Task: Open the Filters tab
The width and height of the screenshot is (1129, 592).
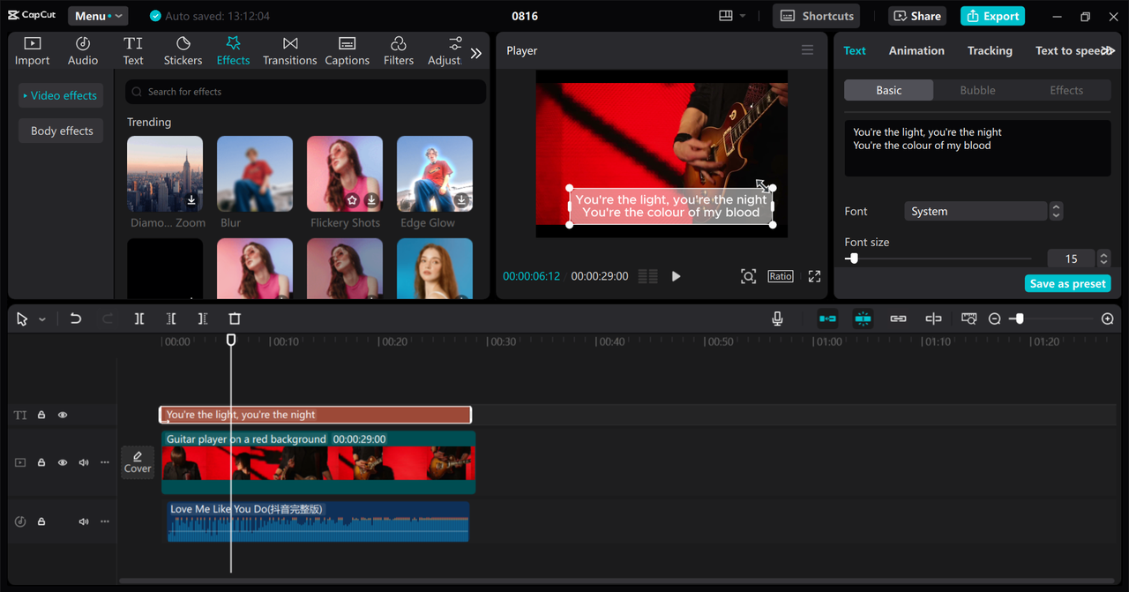Action: point(398,51)
